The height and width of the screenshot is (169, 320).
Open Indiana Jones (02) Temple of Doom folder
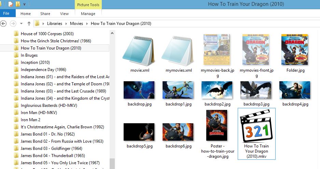point(65,84)
